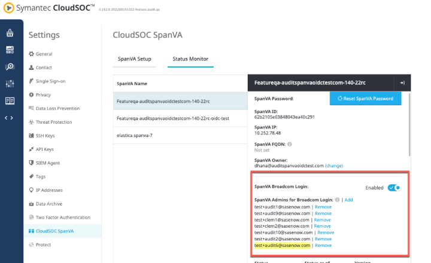Expand sidebar using the angle brackets icon

(x=9, y=118)
